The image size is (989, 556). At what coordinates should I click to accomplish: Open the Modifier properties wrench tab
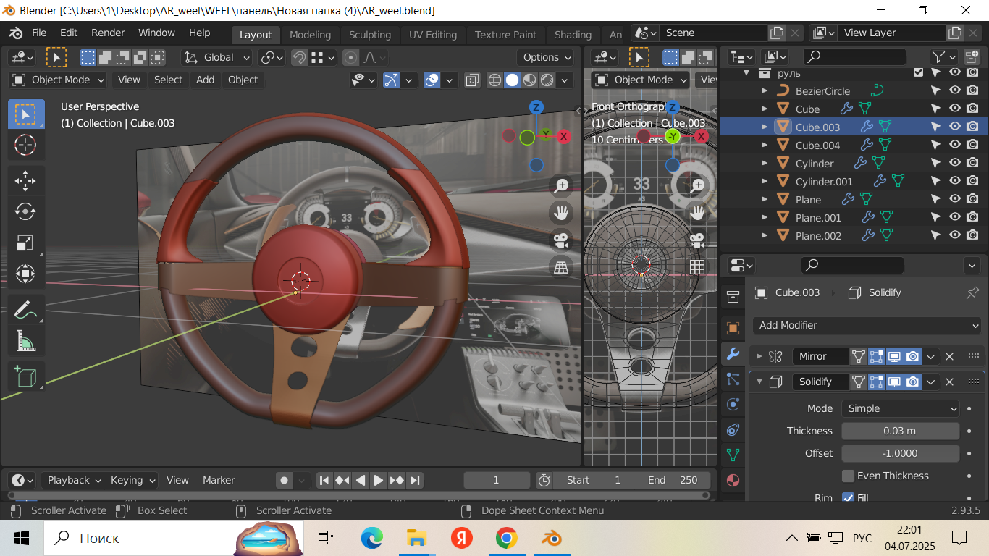(733, 354)
